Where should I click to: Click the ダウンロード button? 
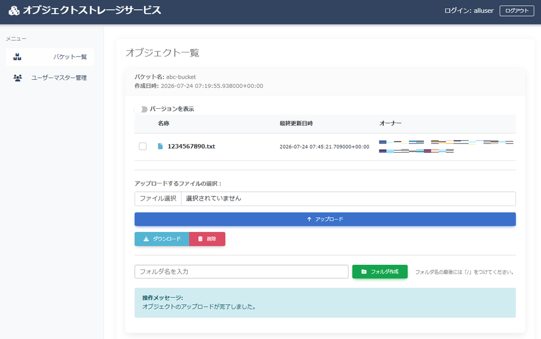162,239
